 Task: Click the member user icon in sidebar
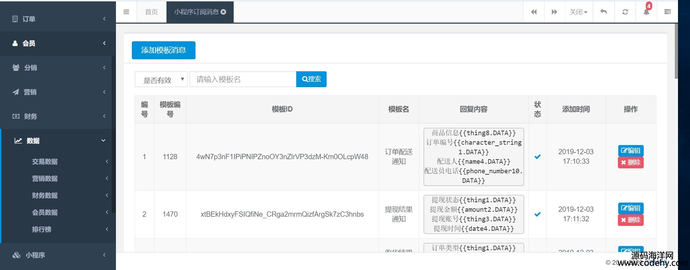pos(15,43)
